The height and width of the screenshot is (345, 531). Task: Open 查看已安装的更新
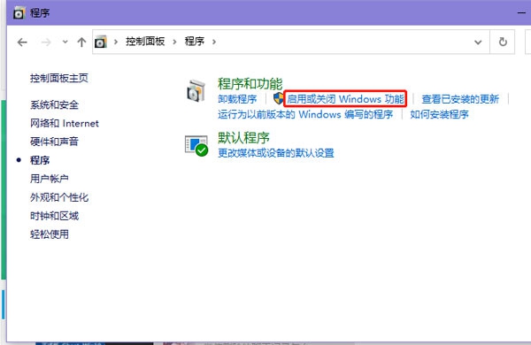(460, 99)
